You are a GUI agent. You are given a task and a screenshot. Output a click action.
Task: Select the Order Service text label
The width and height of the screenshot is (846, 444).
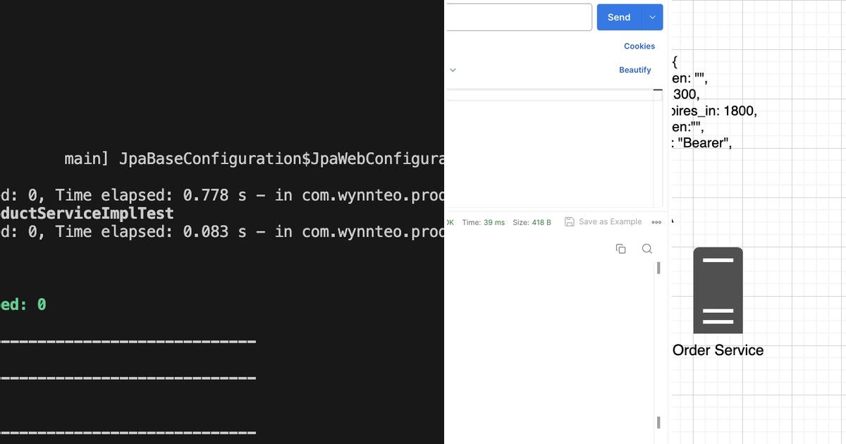(x=718, y=350)
